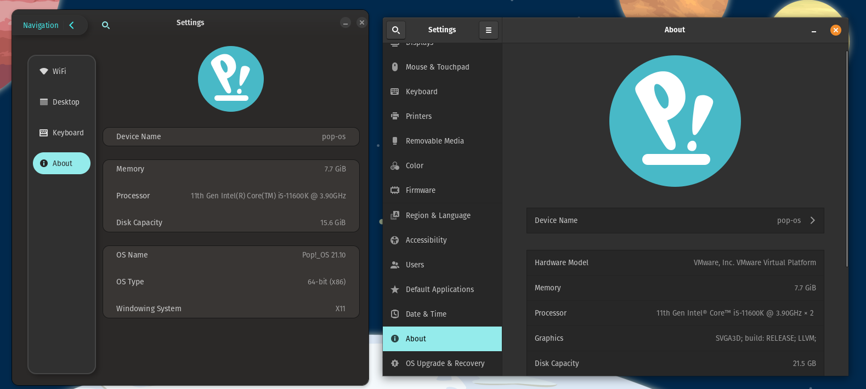The image size is (866, 389).
Task: Select Date & Time in sidebar
Action: pyautogui.click(x=426, y=314)
